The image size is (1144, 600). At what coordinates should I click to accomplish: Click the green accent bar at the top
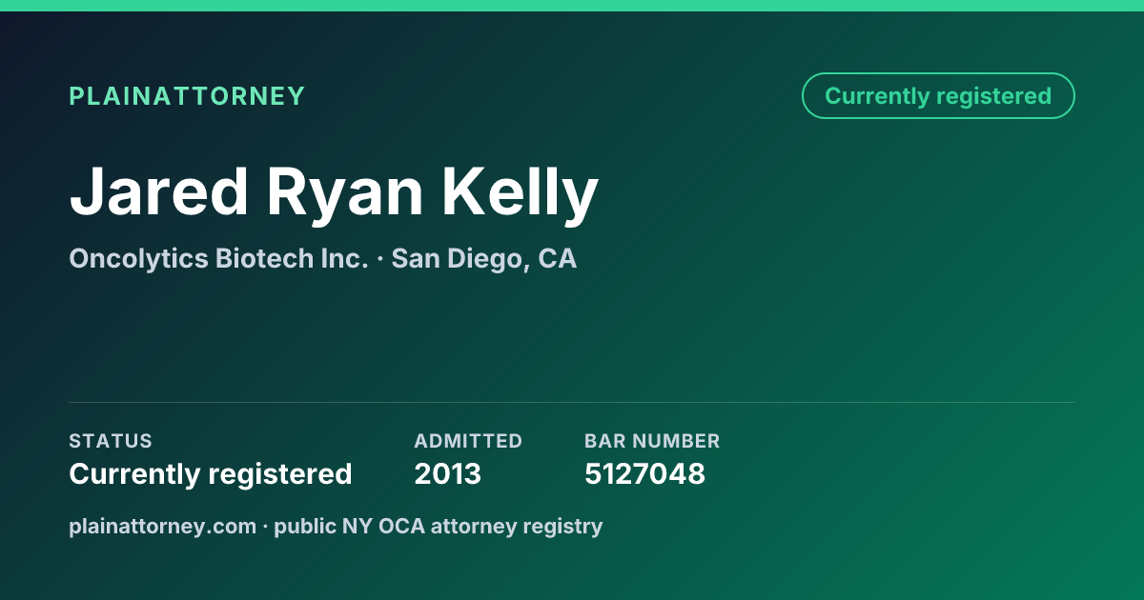572,6
